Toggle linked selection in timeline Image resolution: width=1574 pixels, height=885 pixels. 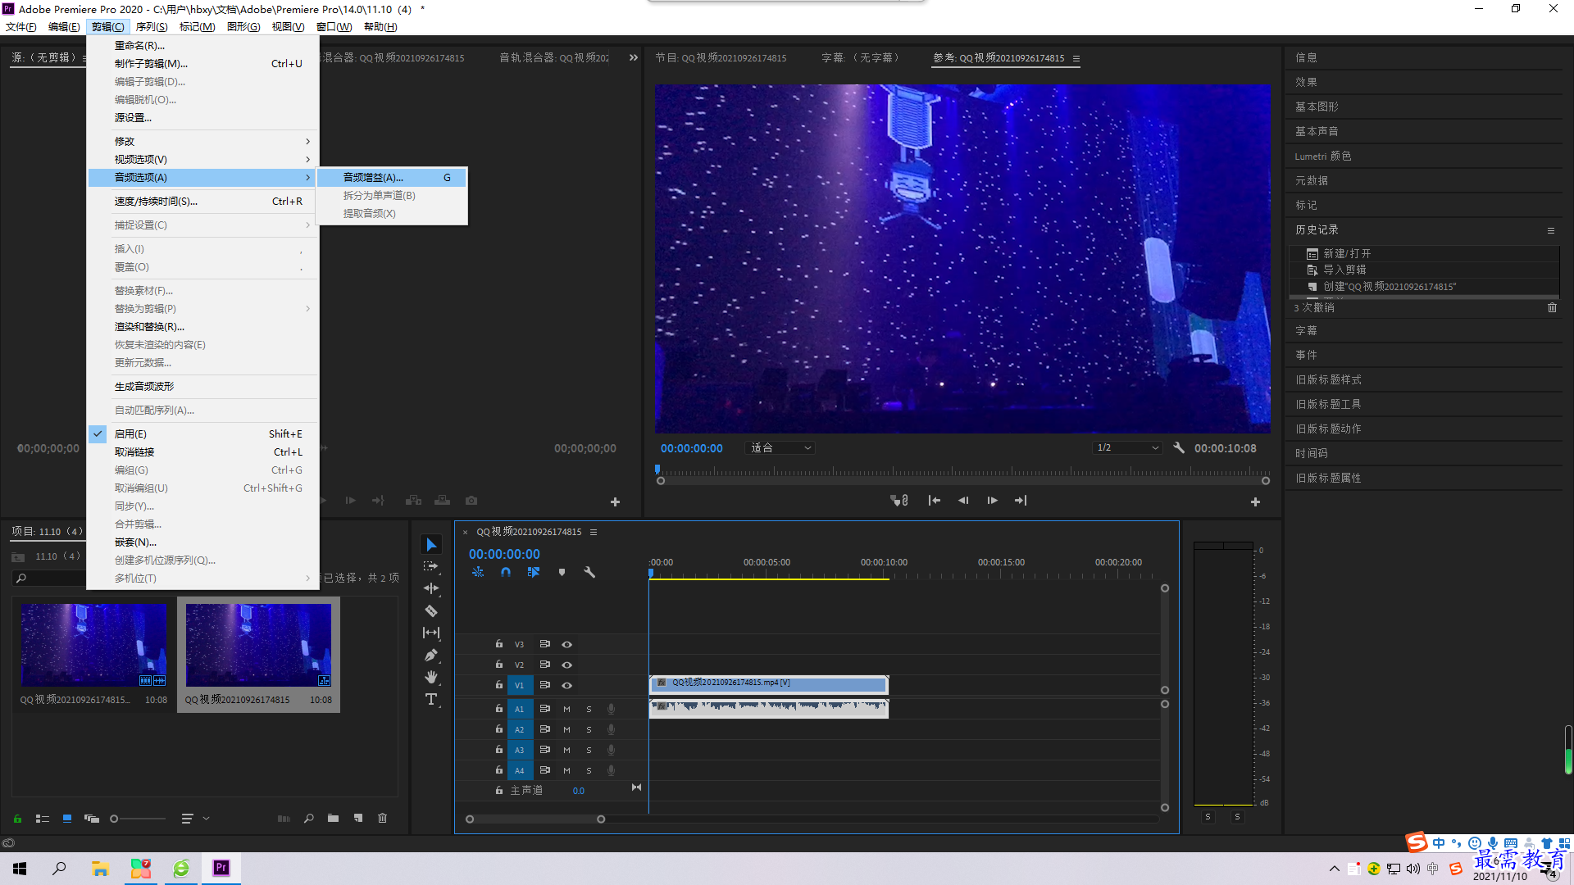pos(534,572)
